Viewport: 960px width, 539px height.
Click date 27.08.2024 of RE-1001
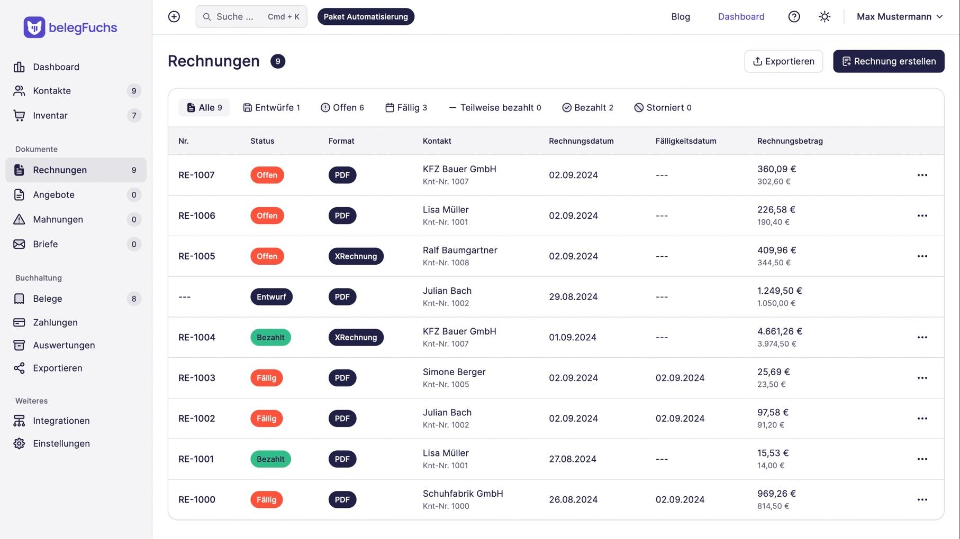pos(573,459)
